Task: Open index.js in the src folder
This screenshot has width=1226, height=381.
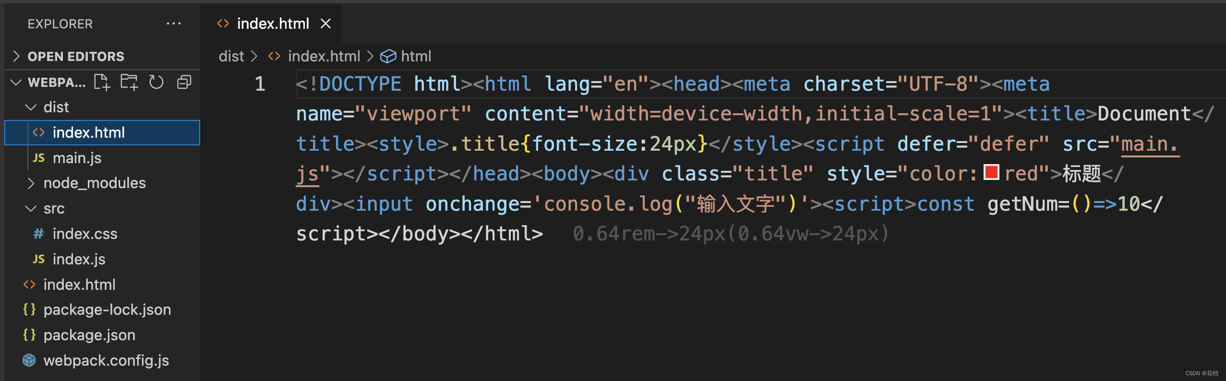Action: pyautogui.click(x=102, y=259)
